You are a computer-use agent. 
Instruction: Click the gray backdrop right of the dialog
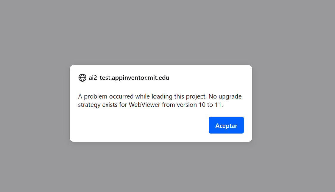(x=293, y=103)
